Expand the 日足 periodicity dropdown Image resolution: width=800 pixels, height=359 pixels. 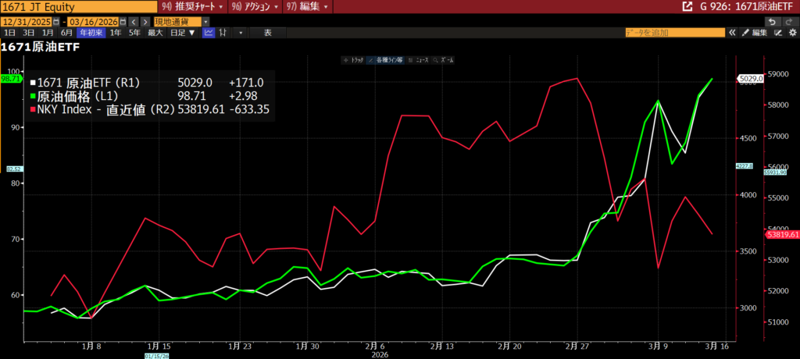tap(182, 33)
